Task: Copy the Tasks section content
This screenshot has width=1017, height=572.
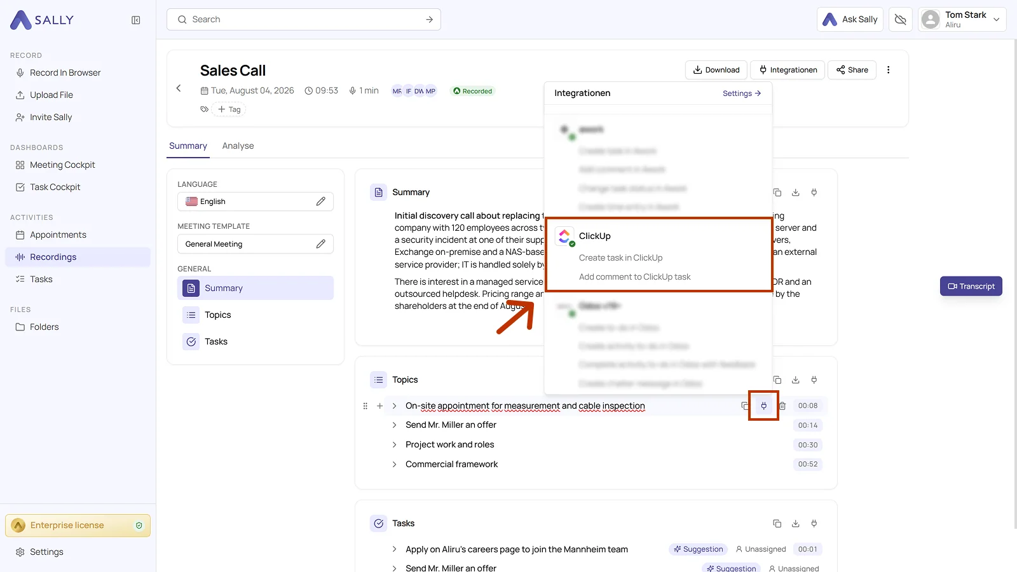Action: click(777, 524)
